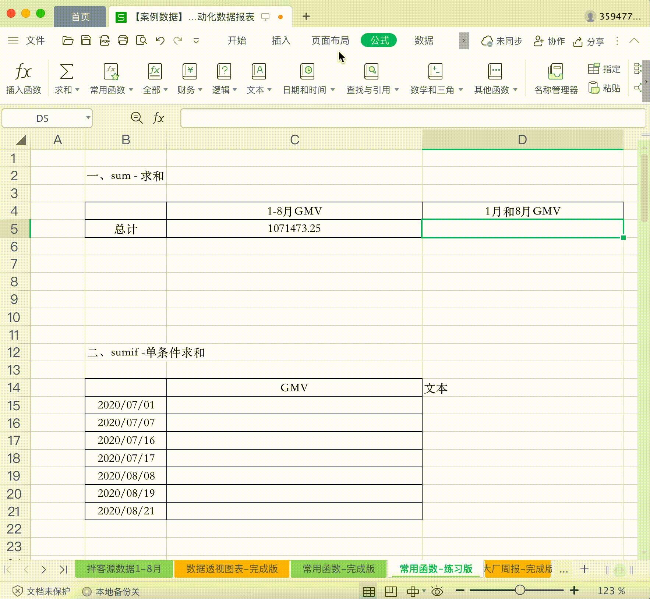Image resolution: width=650 pixels, height=599 pixels.
Task: Click the Paste names (粘贴) button
Action: point(604,88)
